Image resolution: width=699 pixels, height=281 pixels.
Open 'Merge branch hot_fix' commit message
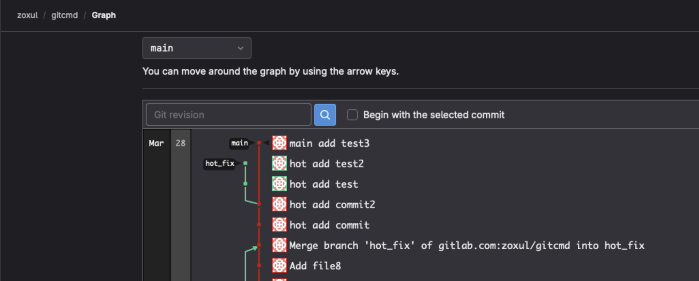467,246
